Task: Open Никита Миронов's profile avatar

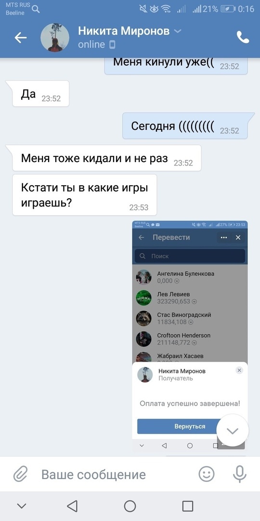Action: pos(55,38)
